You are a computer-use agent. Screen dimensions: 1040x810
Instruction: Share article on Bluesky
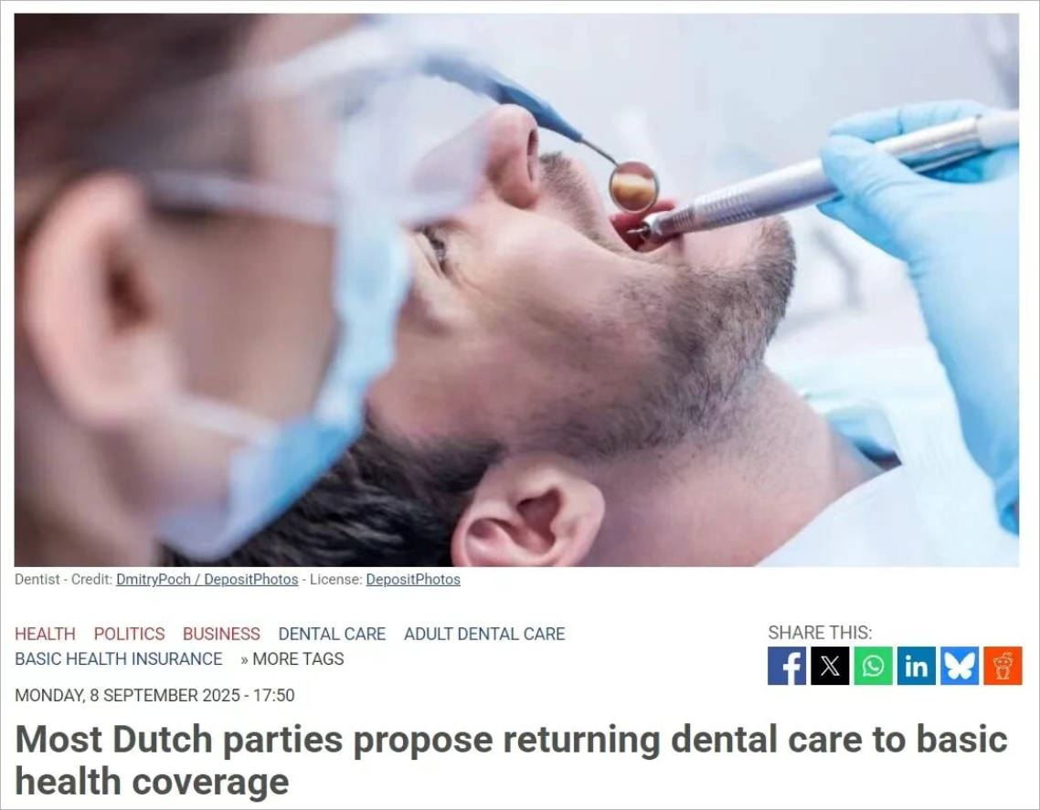click(x=959, y=666)
